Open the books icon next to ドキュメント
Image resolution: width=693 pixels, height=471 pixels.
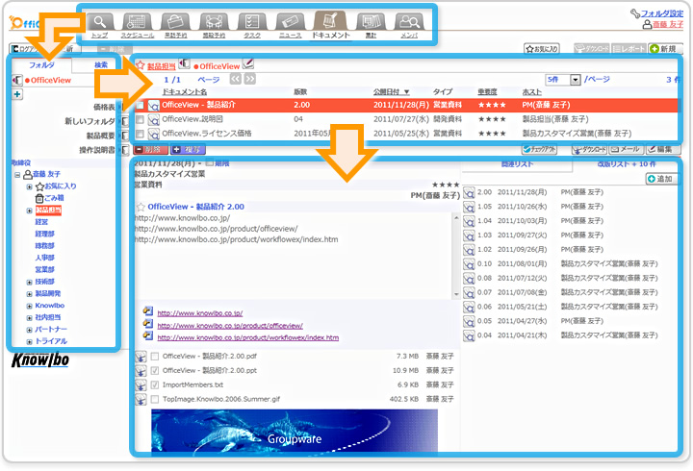coord(371,22)
